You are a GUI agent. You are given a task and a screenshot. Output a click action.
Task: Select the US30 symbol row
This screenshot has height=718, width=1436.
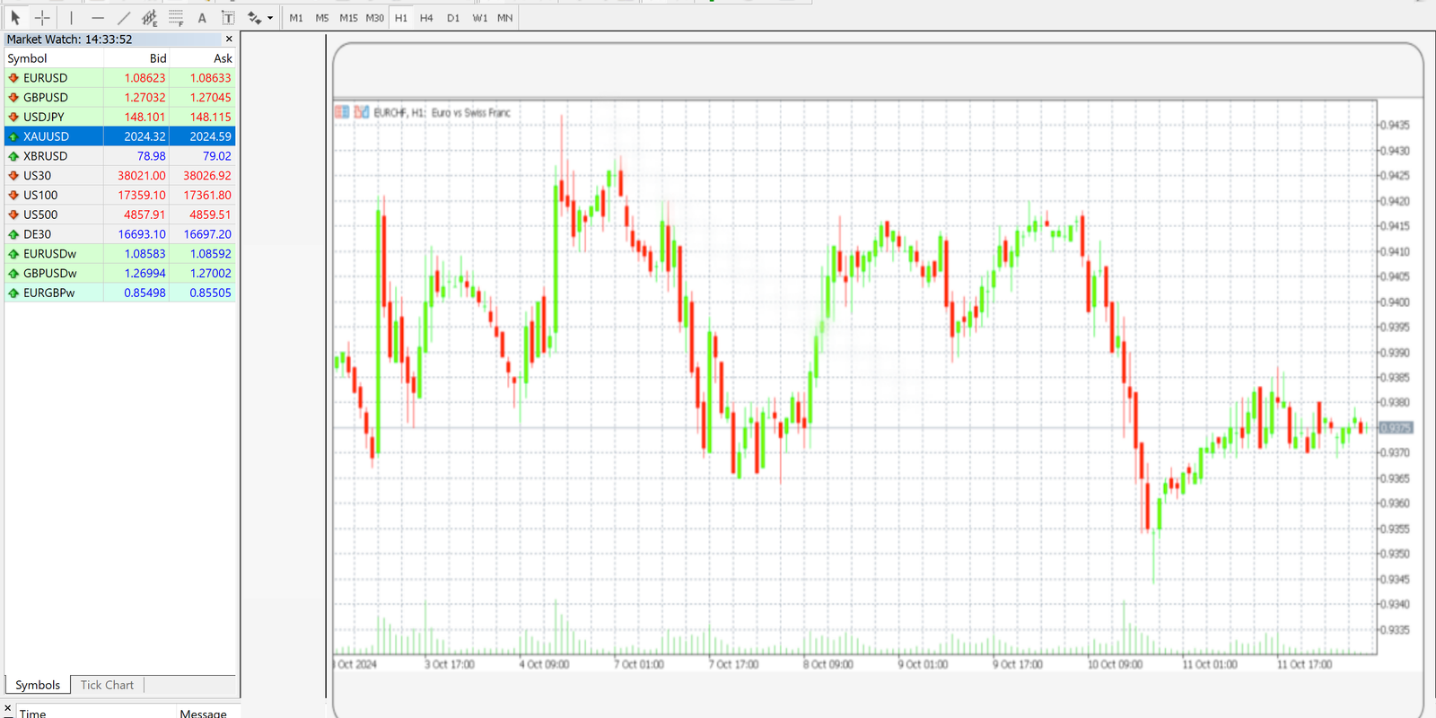pyautogui.click(x=120, y=176)
